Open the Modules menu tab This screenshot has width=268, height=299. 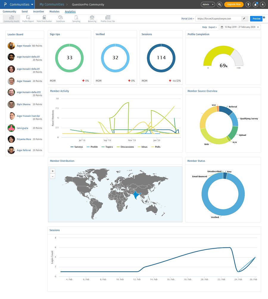(x=54, y=11)
